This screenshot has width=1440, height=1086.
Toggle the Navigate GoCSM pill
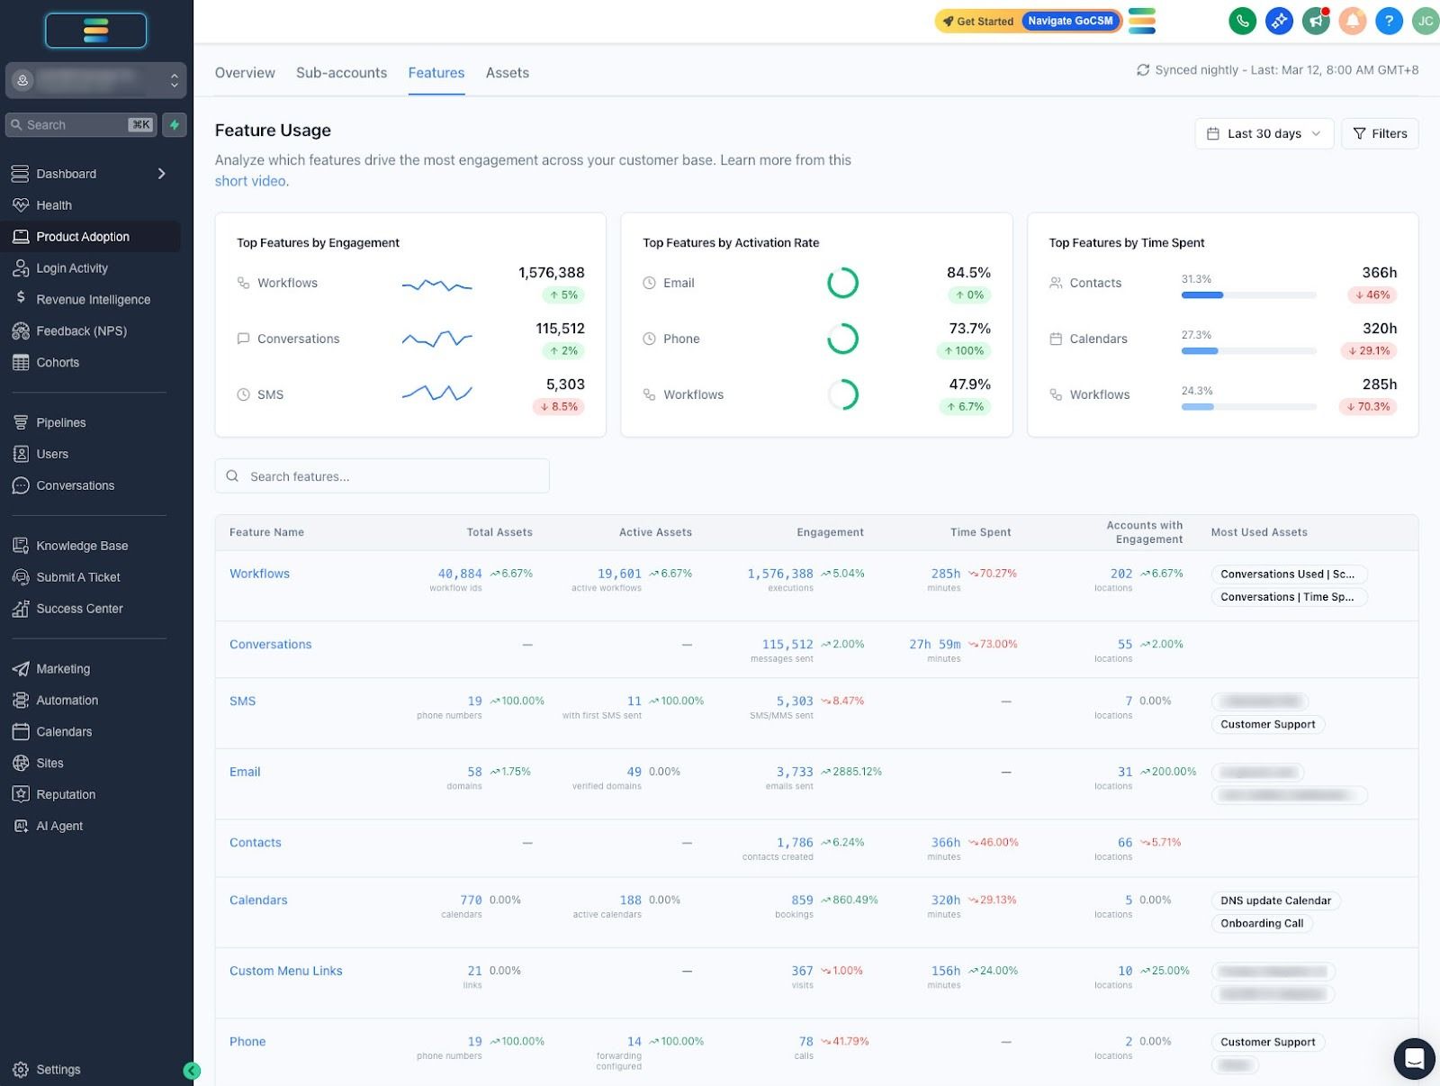coord(1070,21)
